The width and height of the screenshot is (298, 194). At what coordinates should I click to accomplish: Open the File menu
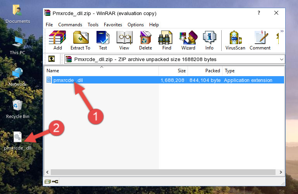tap(49, 25)
